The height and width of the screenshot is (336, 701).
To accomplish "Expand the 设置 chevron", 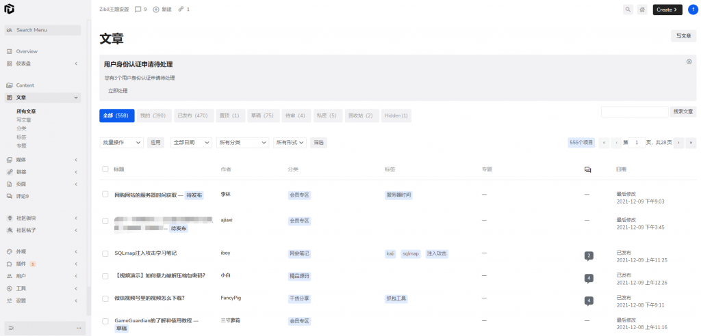I will coord(76,300).
